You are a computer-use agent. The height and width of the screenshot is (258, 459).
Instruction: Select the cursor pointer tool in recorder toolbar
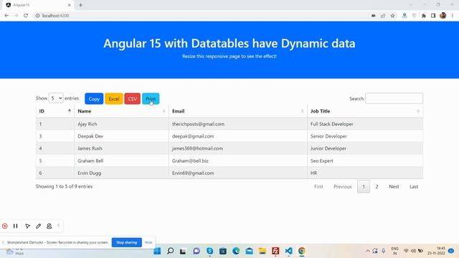click(27, 226)
